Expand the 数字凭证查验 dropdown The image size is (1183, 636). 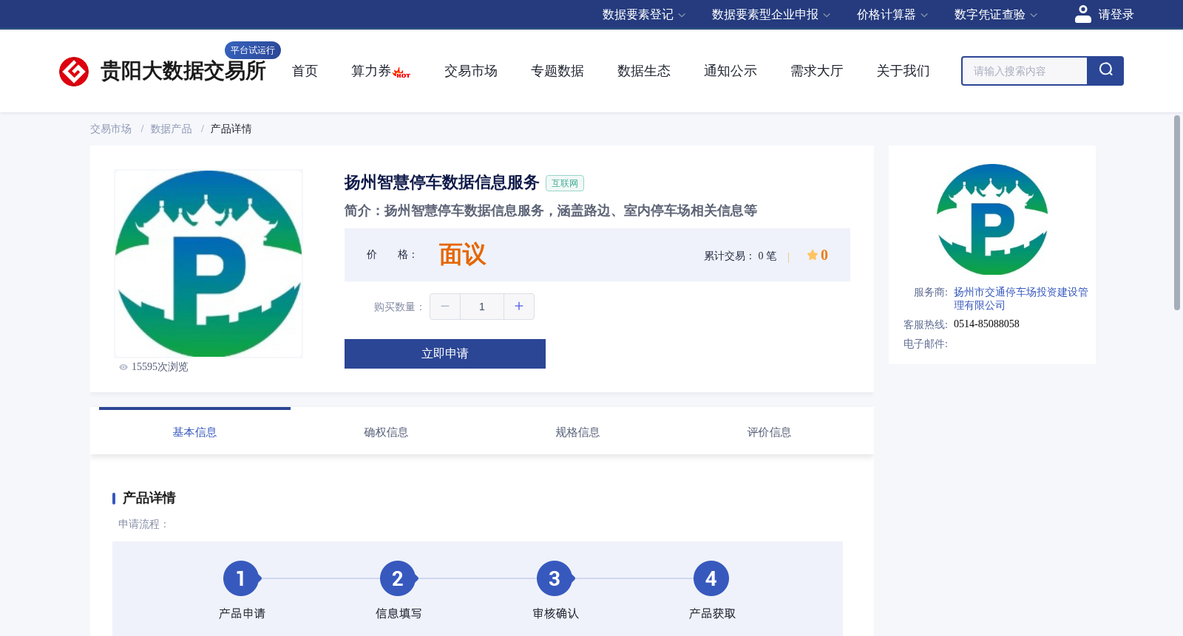point(995,15)
